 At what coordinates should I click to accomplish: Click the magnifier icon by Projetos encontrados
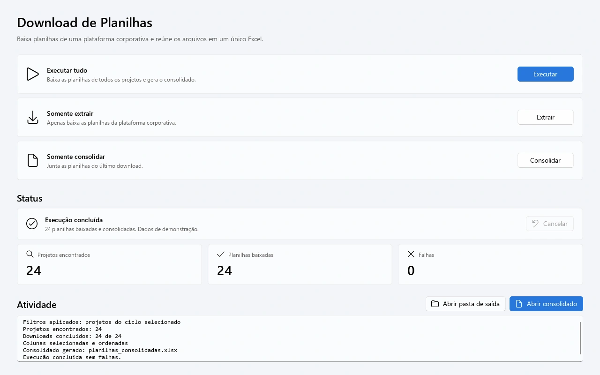pos(30,254)
